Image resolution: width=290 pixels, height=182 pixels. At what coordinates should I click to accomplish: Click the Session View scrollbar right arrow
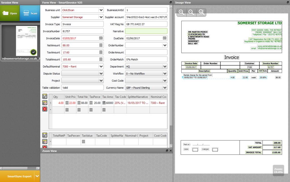click(38, 168)
